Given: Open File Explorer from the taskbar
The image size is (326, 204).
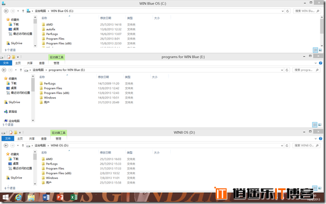Looking at the screenshot, I should pos(31,197).
